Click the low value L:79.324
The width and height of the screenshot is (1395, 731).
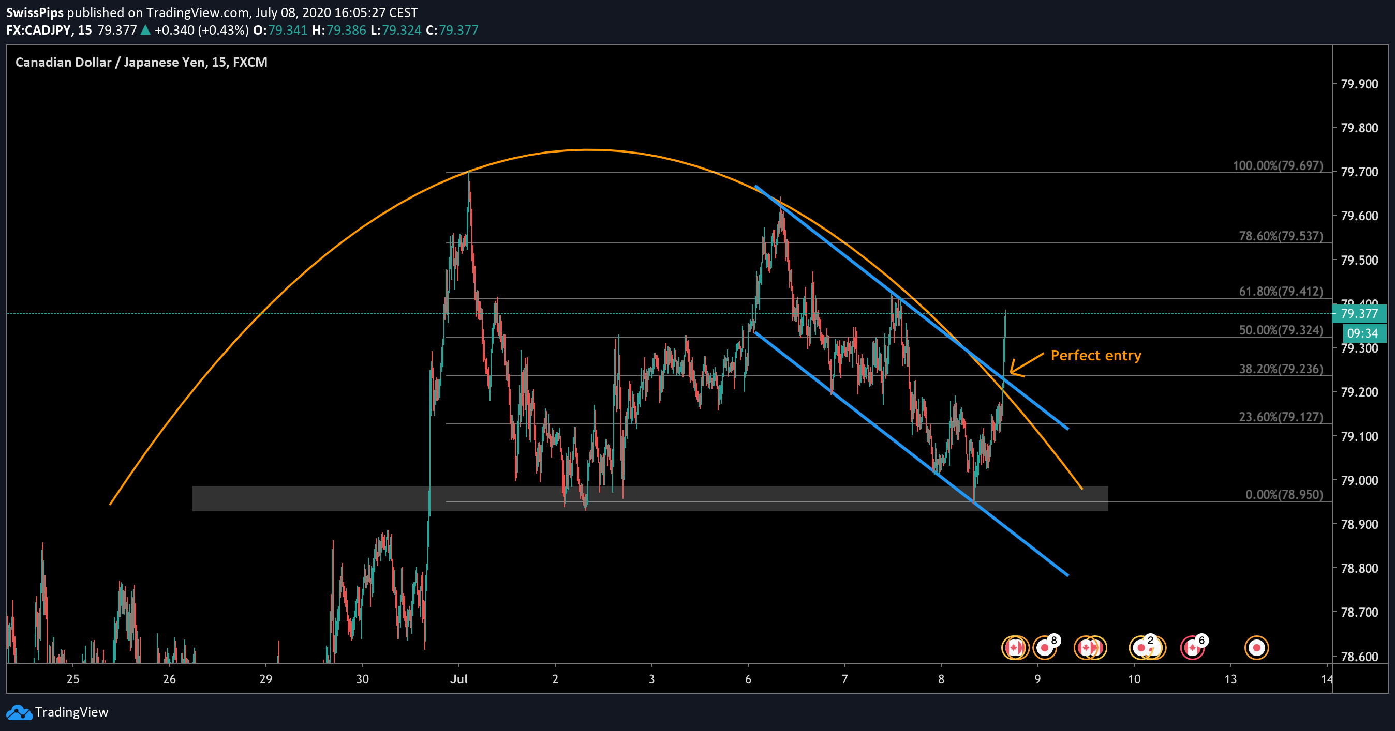click(396, 30)
